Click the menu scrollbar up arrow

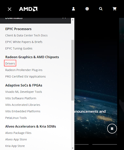(73, 20)
